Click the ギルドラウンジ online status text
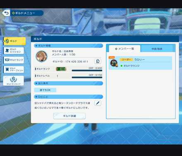Image resolution: width=182 pixels, height=156 pixels. click(x=132, y=66)
